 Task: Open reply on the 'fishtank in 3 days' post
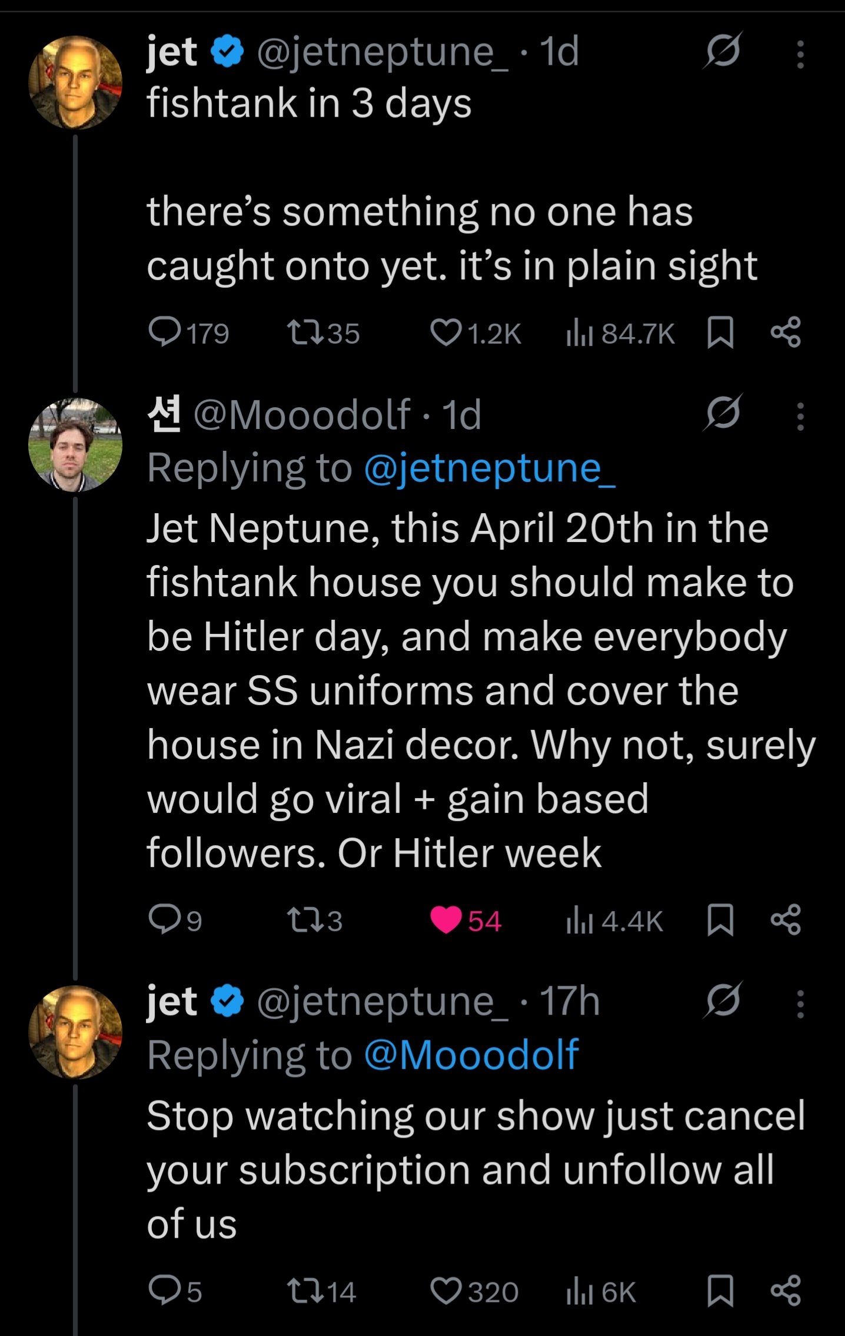[165, 332]
